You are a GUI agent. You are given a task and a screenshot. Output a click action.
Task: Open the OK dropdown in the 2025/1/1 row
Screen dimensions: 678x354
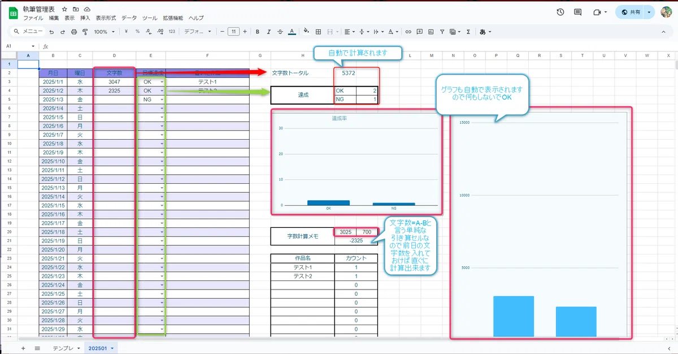[162, 82]
